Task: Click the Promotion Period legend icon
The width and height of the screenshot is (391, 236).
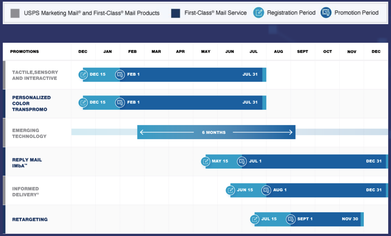Action: click(326, 13)
